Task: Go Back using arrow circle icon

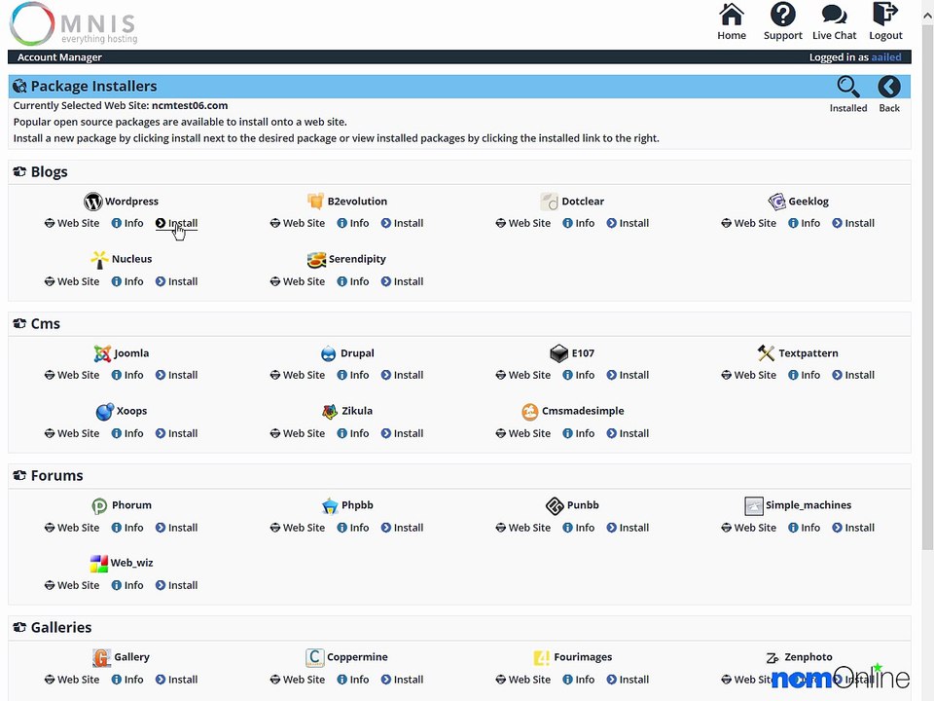Action: click(888, 87)
